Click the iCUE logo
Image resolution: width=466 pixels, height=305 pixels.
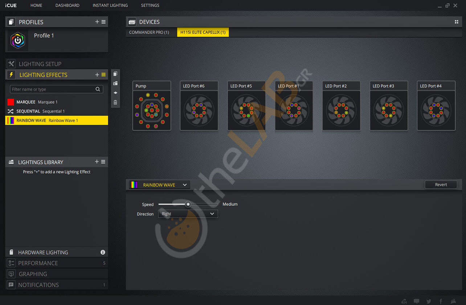point(11,5)
